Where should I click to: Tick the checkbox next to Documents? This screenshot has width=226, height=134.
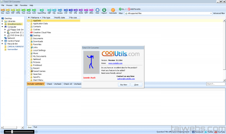pyautogui.click(x=28, y=39)
